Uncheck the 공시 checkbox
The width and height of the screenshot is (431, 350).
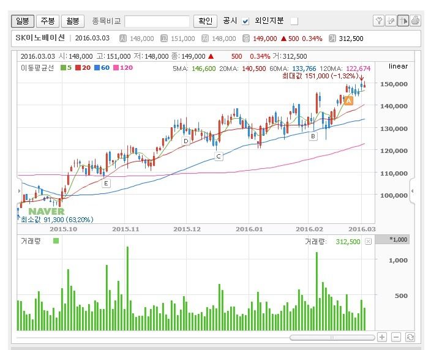click(245, 21)
